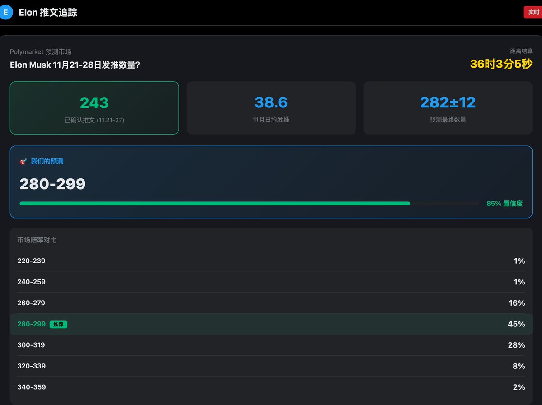Click the 8% odds value
This screenshot has width=542, height=405.
(x=519, y=366)
